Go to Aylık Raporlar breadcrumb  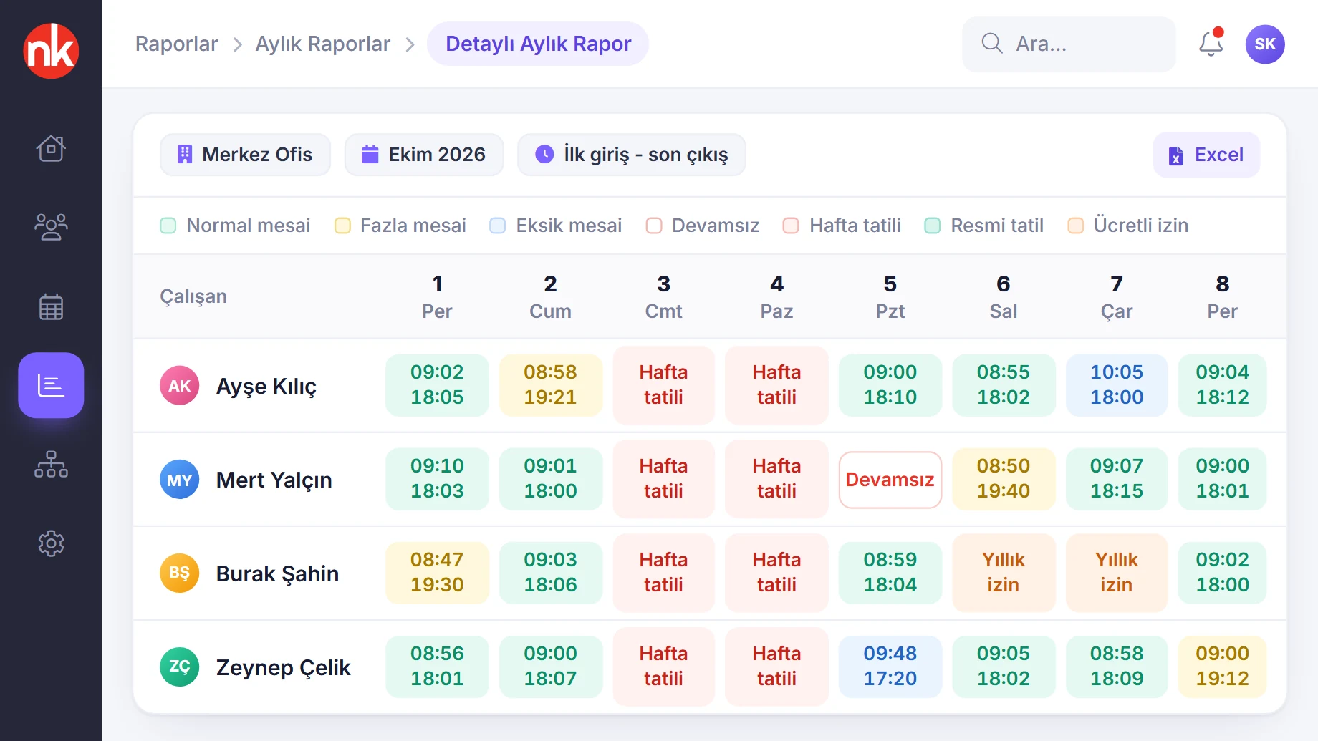(322, 44)
